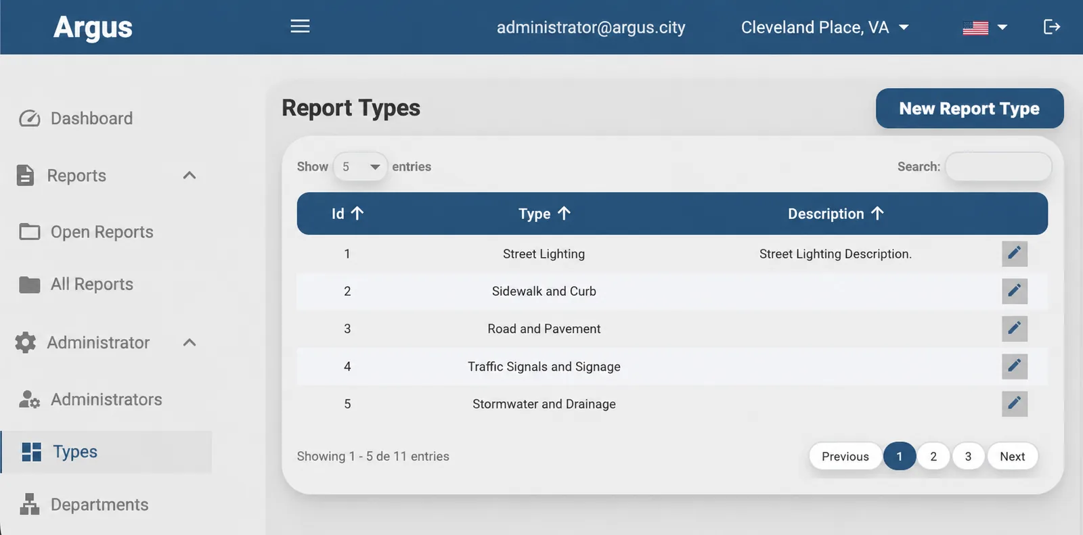The height and width of the screenshot is (535, 1083).
Task: Click the US flag language icon
Action: click(x=975, y=28)
